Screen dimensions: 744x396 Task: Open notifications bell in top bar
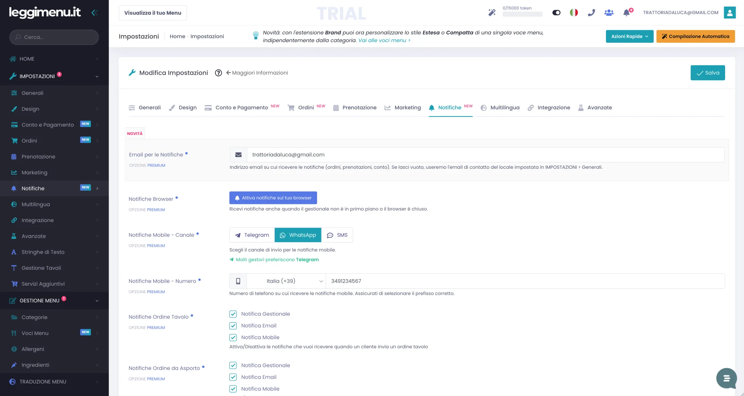pyautogui.click(x=626, y=13)
